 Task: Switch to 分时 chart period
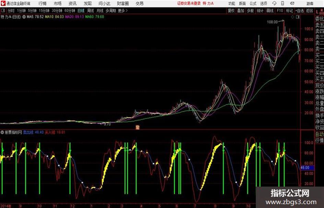coord(11,11)
